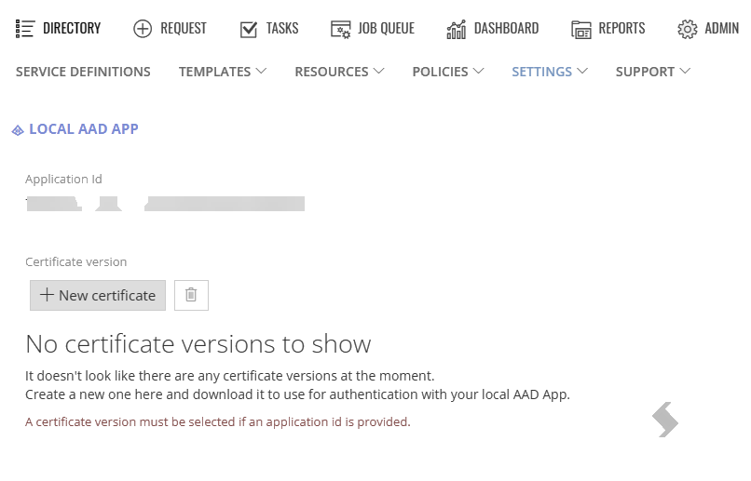Open the TASKS page
Screen dimensions: 751x481
282,29
